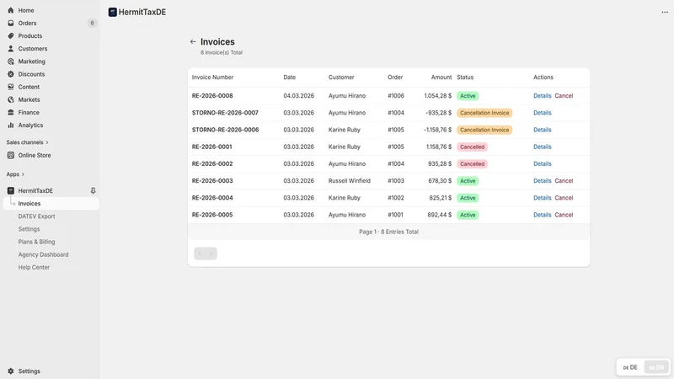Viewport: 674px width, 379px height.
Task: Select Invoices under HermitTaxDE
Action: 51,203
